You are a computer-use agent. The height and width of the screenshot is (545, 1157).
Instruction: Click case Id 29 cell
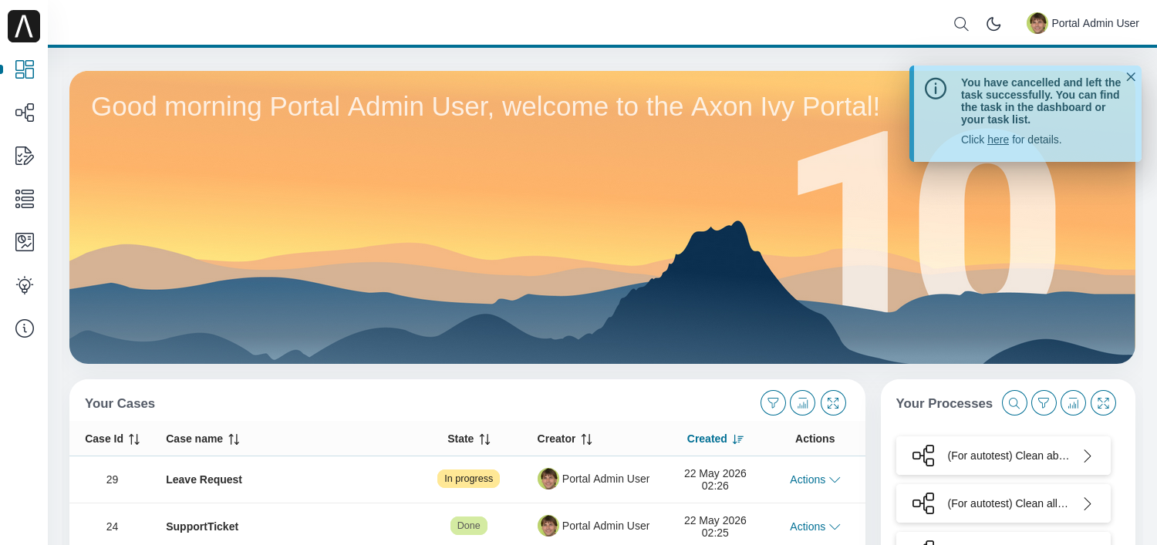point(113,479)
